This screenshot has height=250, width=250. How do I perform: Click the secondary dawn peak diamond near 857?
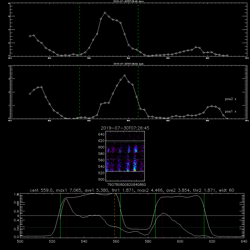click(196, 47)
